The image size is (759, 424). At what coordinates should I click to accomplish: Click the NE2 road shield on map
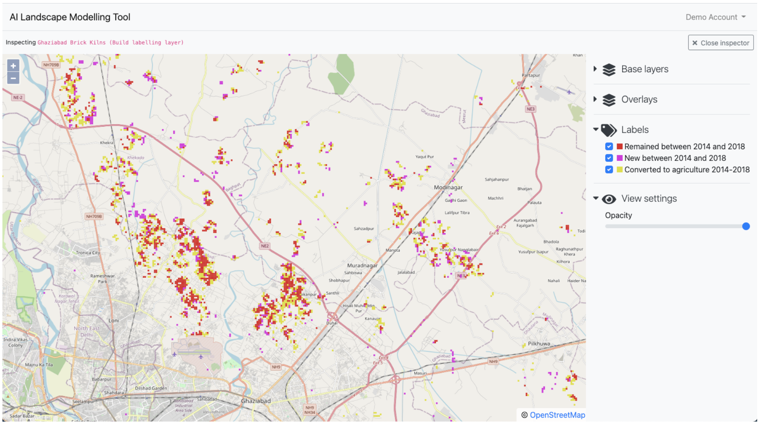pyautogui.click(x=265, y=246)
